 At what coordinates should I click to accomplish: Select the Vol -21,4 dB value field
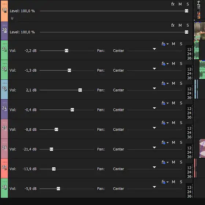tap(30, 149)
